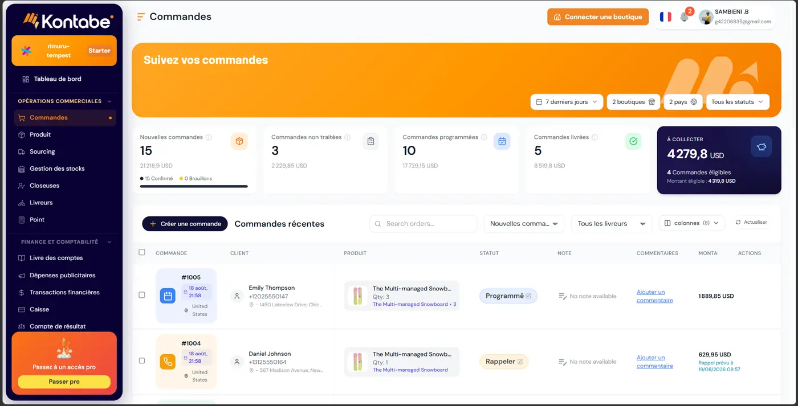The width and height of the screenshot is (798, 406).
Task: Click the Nouvelles commandes progress bar
Action: click(194, 186)
